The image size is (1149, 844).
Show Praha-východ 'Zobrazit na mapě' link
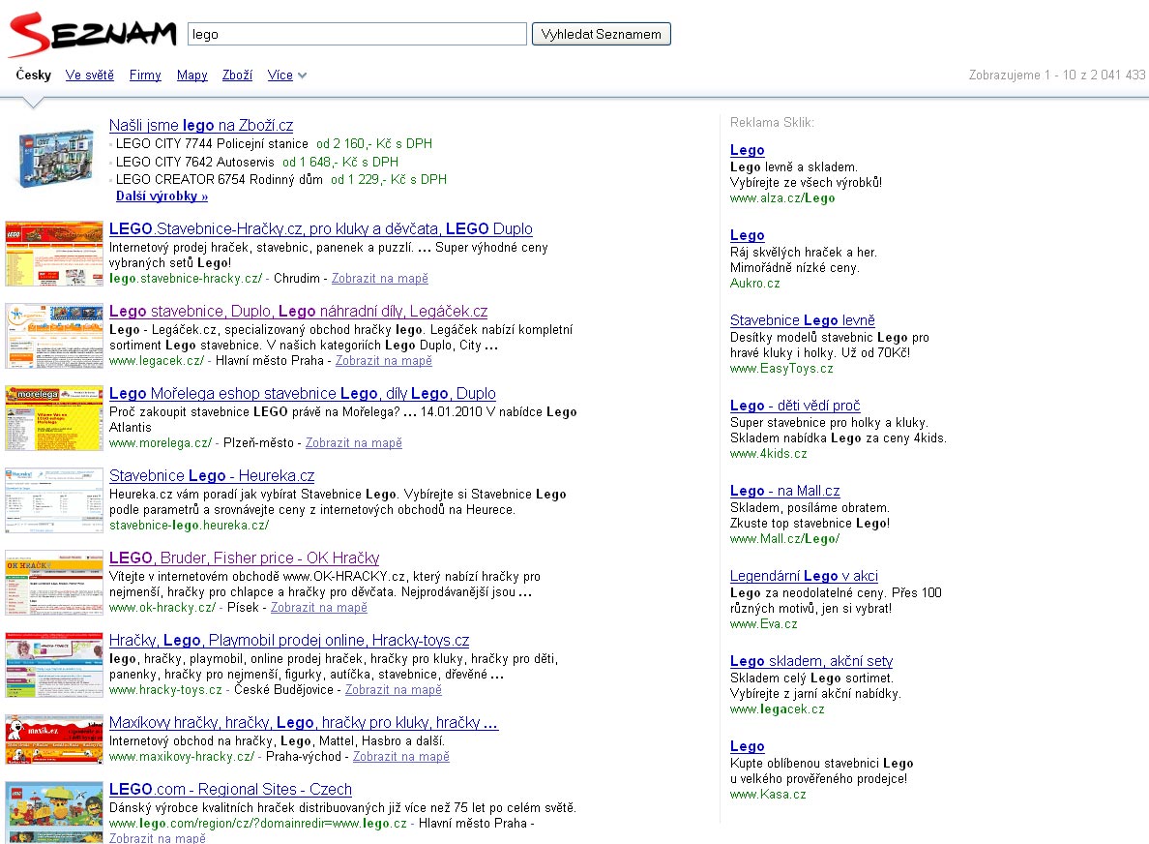[400, 757]
